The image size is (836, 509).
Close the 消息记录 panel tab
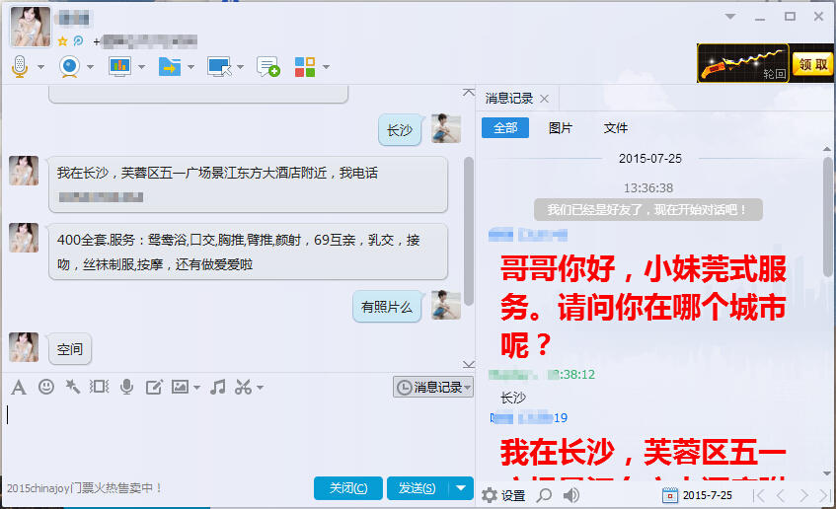[x=545, y=99]
